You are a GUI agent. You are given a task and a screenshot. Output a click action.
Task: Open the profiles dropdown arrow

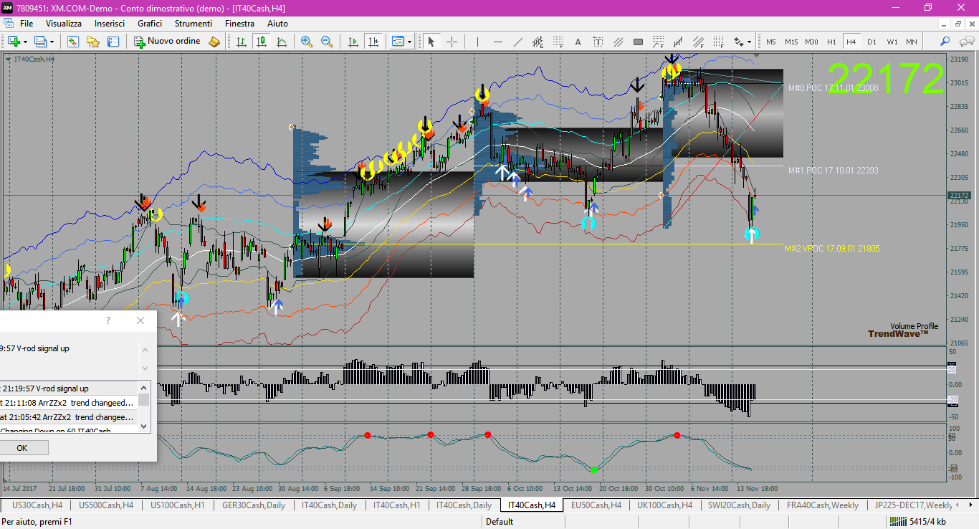(x=52, y=42)
